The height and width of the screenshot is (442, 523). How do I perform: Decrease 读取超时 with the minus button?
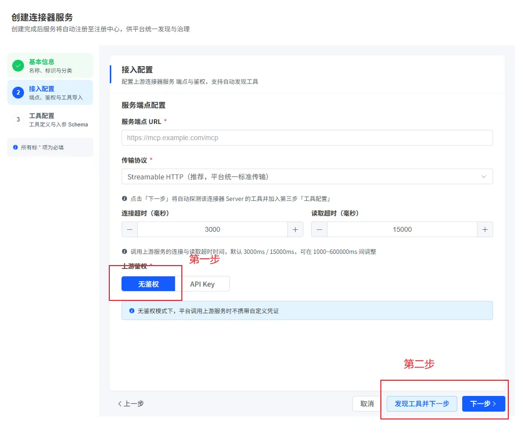pyautogui.click(x=319, y=229)
